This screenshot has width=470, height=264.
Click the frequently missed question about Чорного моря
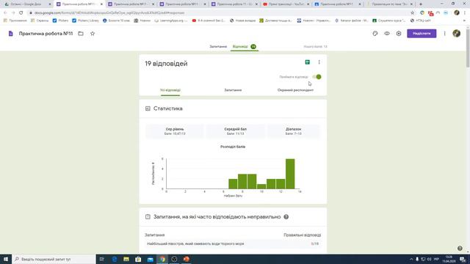tap(195, 243)
